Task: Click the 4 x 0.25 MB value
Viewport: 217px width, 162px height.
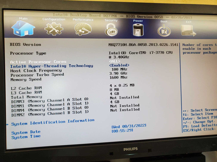Action: pyautogui.click(x=122, y=85)
